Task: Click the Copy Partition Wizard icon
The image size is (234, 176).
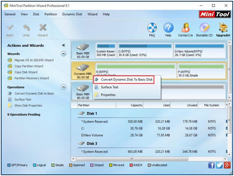Action: 10,66
